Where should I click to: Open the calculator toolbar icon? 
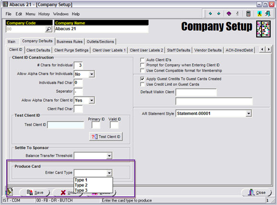tap(248, 13)
